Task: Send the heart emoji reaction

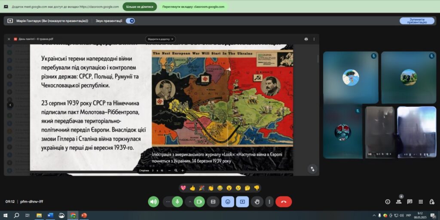Action: click(x=183, y=188)
